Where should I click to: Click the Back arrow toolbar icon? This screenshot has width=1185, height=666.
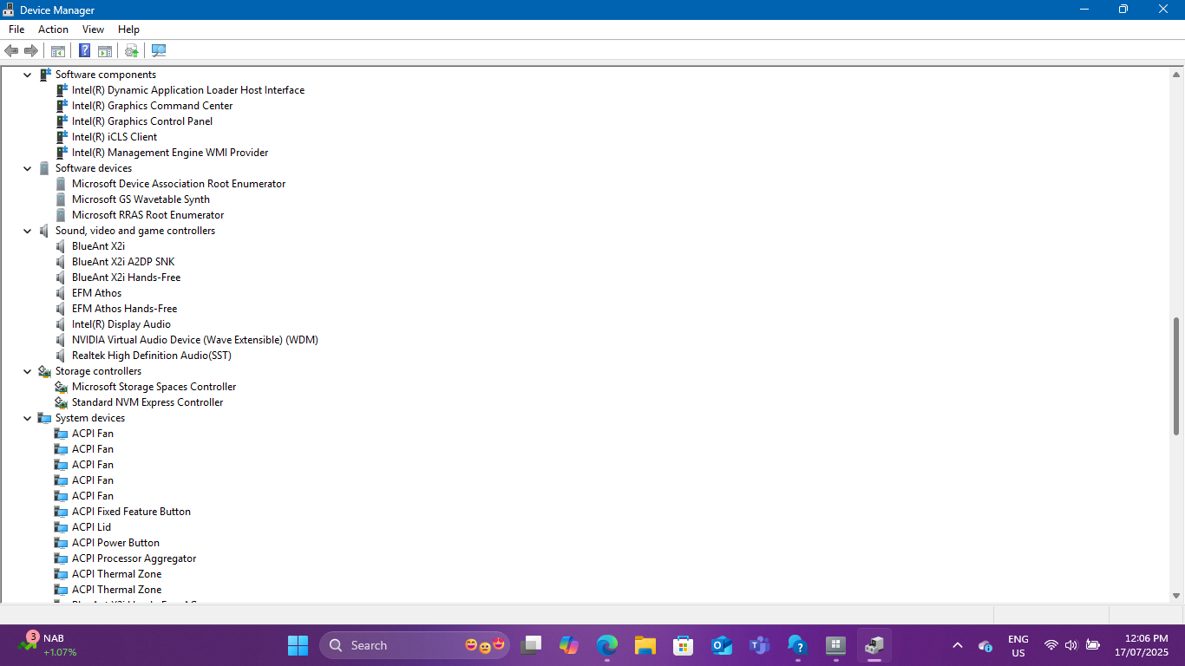pyautogui.click(x=11, y=51)
